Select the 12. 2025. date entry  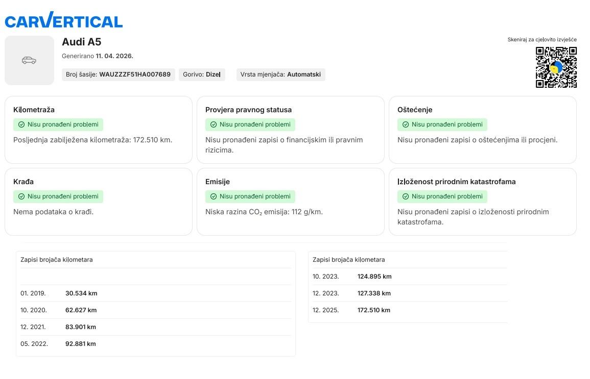tap(326, 310)
